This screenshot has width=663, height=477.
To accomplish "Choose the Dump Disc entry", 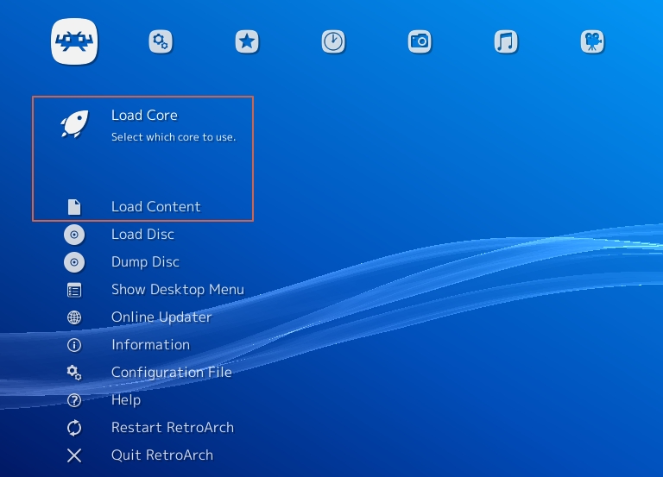I will [145, 262].
